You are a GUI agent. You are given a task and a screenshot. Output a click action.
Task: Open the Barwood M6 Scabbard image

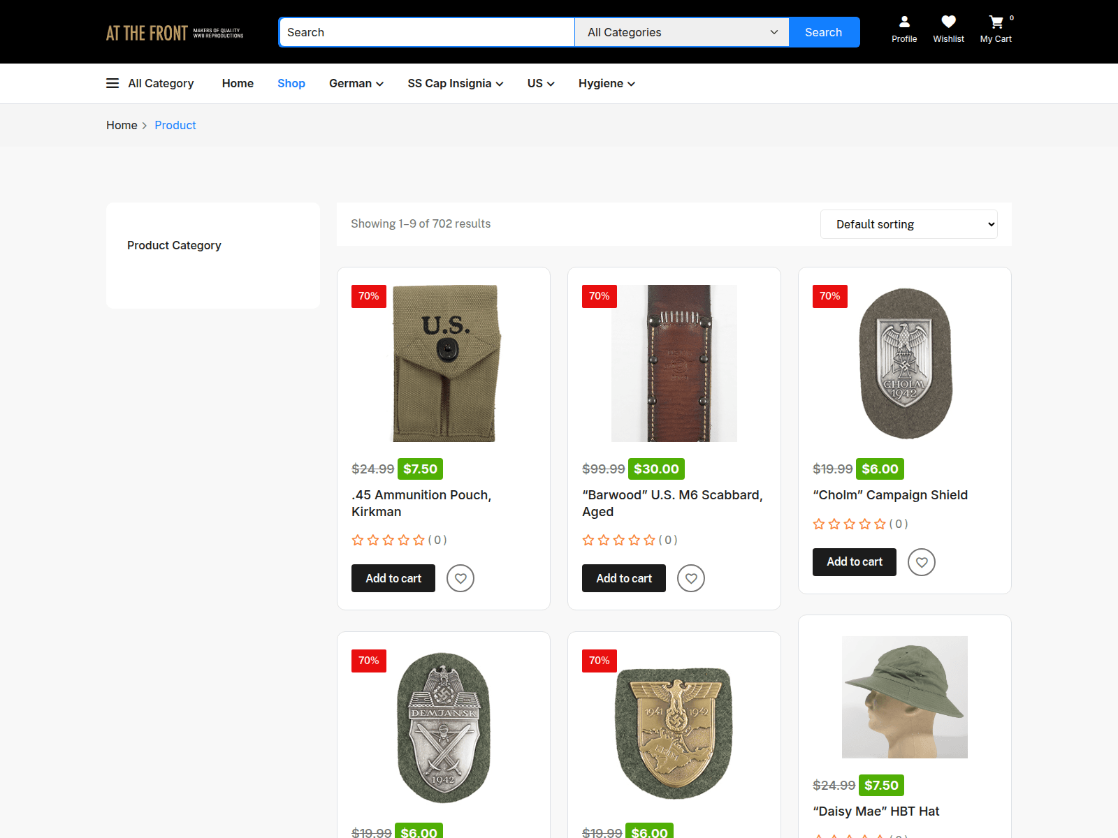click(x=674, y=363)
